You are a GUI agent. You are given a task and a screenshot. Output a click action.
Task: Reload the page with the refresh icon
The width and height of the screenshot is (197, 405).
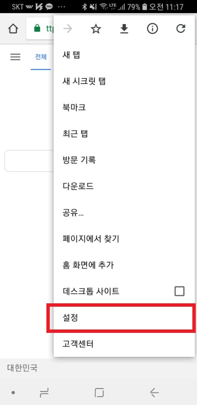(181, 29)
